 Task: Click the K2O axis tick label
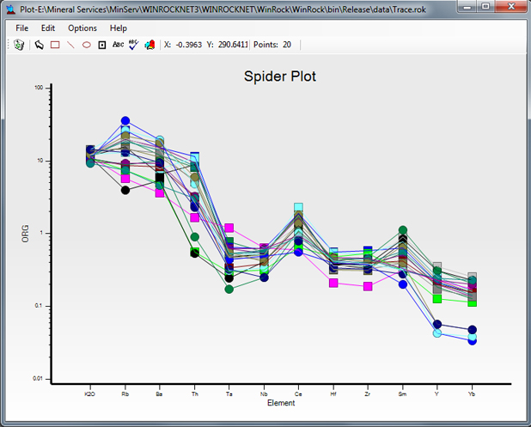(x=89, y=394)
